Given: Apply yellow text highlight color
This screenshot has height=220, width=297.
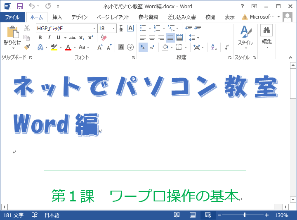Looking at the screenshot, I should [54, 47].
